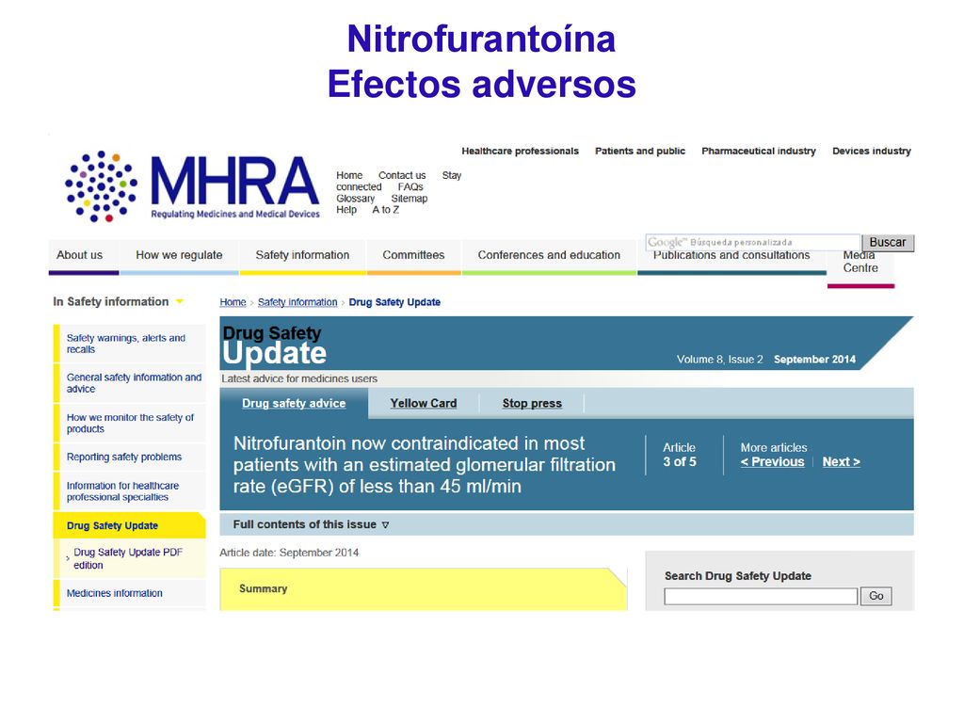964x723 pixels.
Task: Open Devices industry section
Action: pos(872,152)
